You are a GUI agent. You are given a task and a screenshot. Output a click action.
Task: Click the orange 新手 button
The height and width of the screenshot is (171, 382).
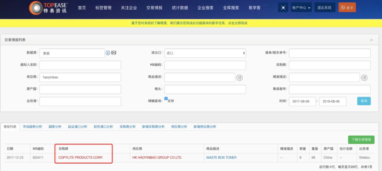point(347,7)
